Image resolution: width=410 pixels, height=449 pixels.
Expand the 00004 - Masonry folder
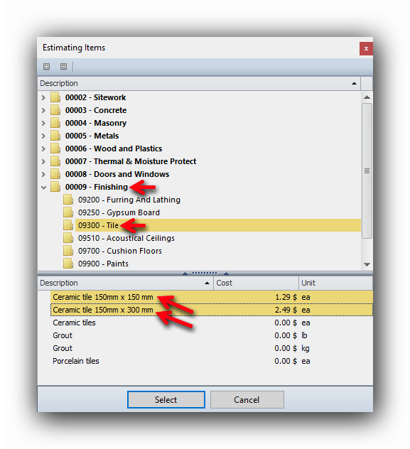point(43,123)
